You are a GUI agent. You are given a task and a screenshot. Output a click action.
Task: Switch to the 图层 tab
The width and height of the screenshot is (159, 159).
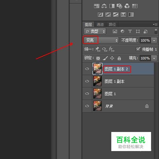point(88,24)
